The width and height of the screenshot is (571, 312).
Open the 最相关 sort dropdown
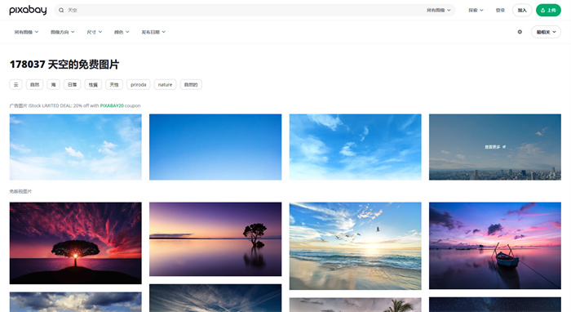[546, 32]
